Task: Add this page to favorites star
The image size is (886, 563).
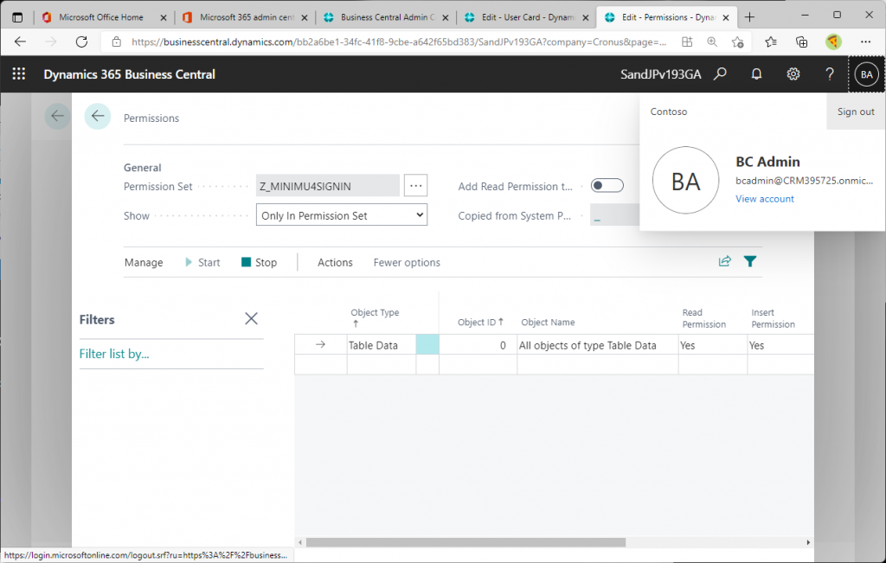Action: (737, 42)
